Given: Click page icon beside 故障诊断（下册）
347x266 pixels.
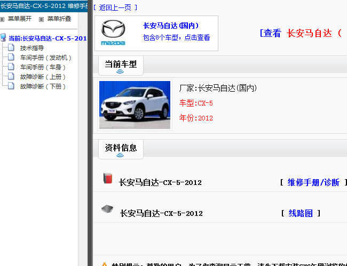Looking at the screenshot, I should pyautogui.click(x=11, y=86).
